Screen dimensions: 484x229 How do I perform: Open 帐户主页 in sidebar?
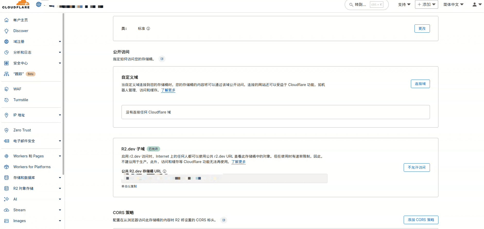point(21,20)
